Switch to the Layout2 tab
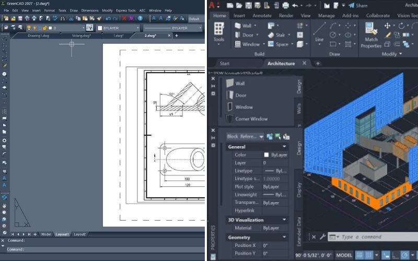The width and height of the screenshot is (418, 261). click(79, 234)
